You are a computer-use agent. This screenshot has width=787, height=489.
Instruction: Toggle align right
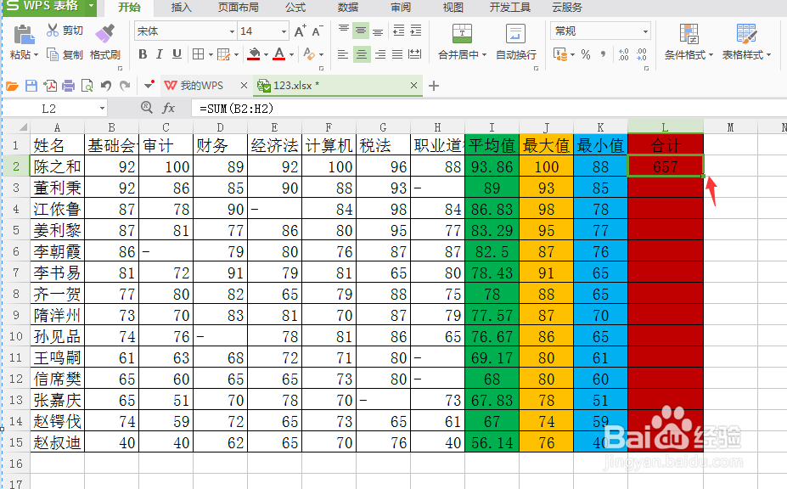[x=380, y=54]
